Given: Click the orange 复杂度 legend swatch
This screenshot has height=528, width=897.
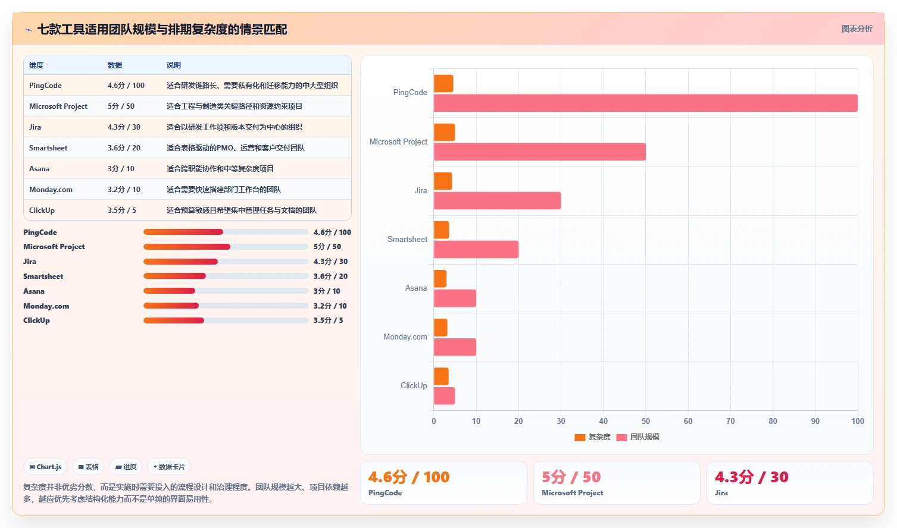Looking at the screenshot, I should tap(580, 438).
